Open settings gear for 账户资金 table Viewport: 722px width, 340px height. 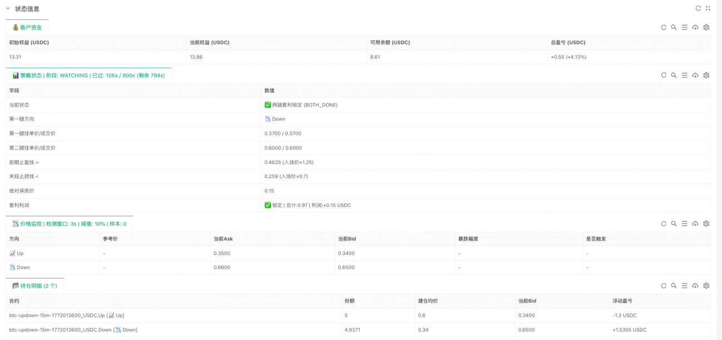pos(706,27)
